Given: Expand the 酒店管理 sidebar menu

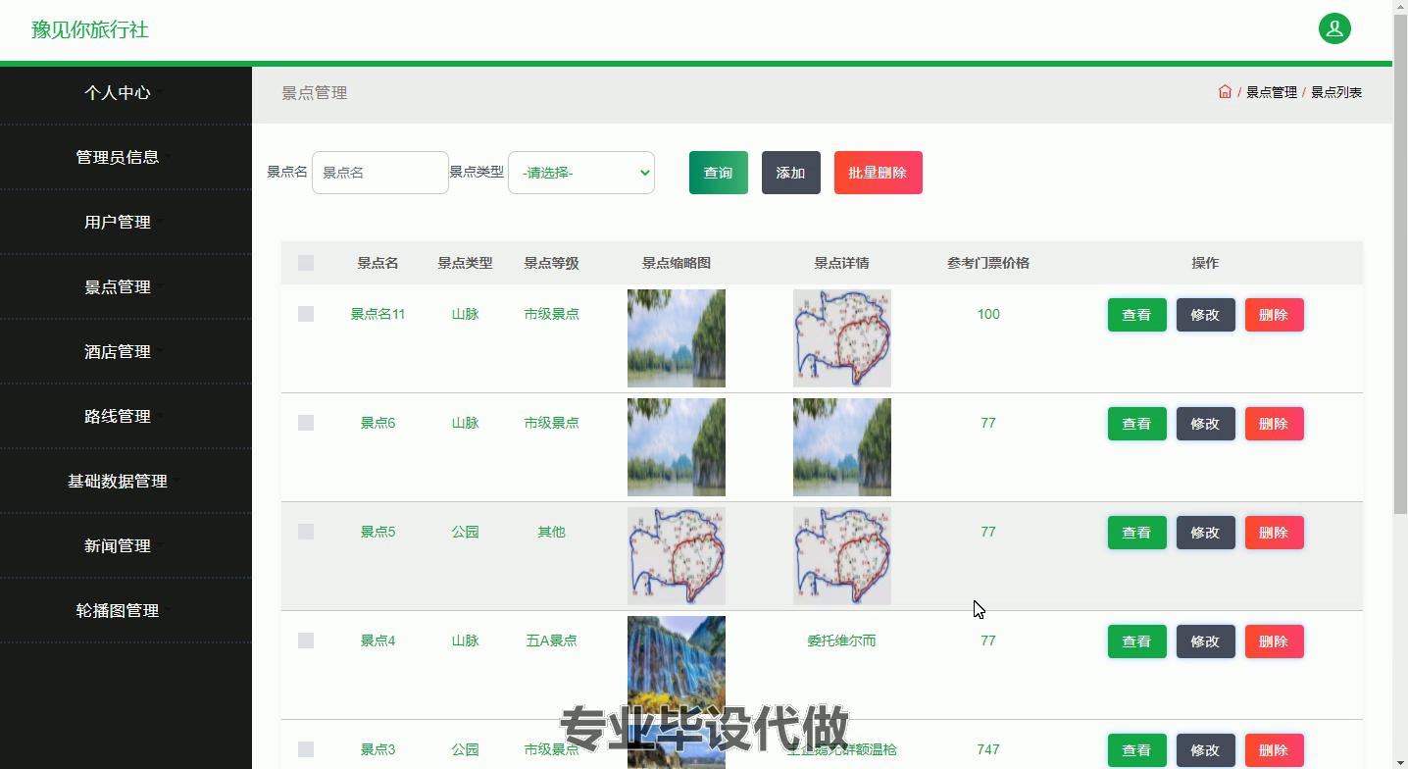Looking at the screenshot, I should pyautogui.click(x=126, y=351).
